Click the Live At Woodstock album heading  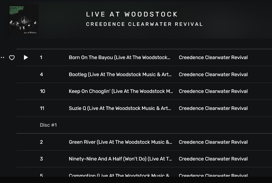pyautogui.click(x=132, y=14)
